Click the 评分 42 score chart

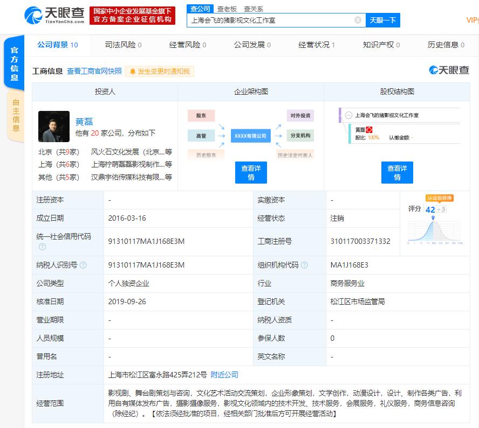pyautogui.click(x=434, y=229)
